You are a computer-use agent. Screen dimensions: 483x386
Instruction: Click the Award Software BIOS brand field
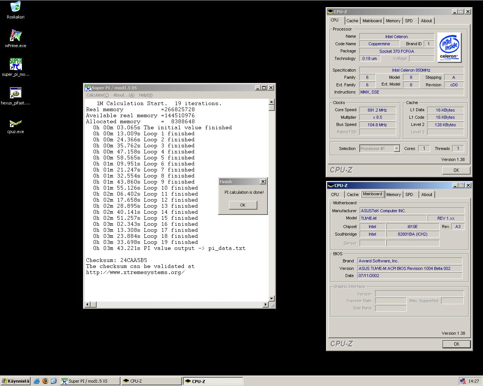click(x=410, y=261)
